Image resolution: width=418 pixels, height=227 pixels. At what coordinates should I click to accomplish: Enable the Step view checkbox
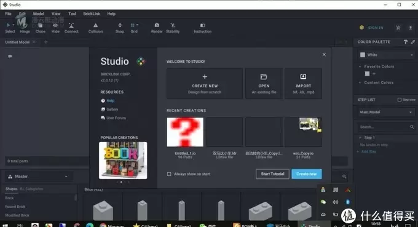click(400, 100)
